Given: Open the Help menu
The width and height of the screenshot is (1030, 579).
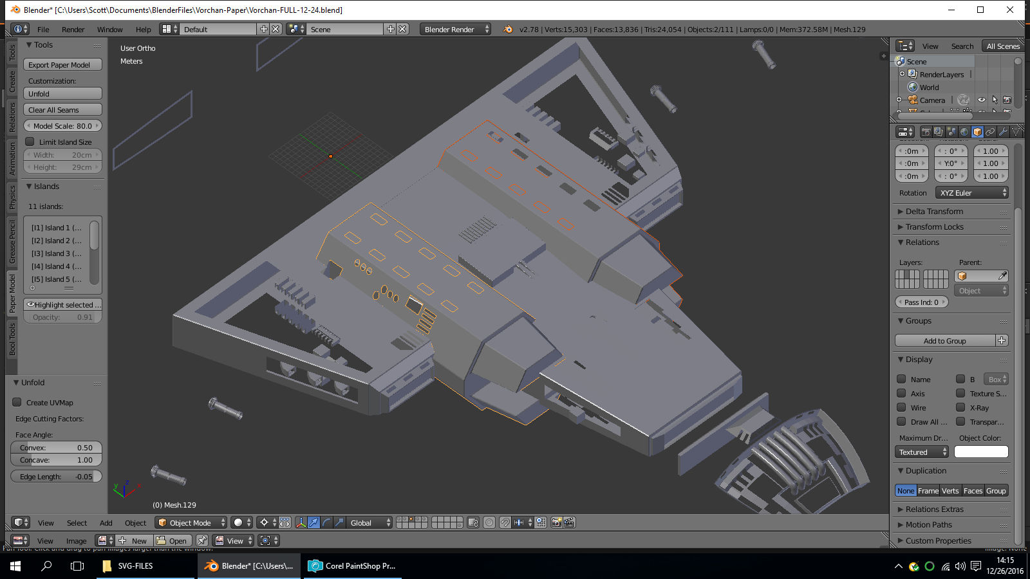Looking at the screenshot, I should tap(144, 29).
